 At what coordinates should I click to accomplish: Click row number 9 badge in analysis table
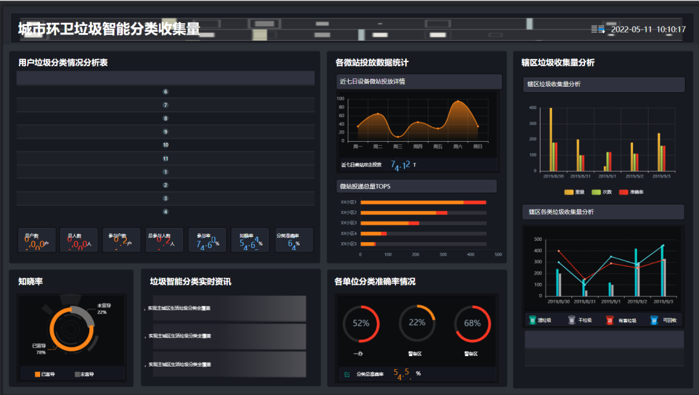click(x=166, y=132)
